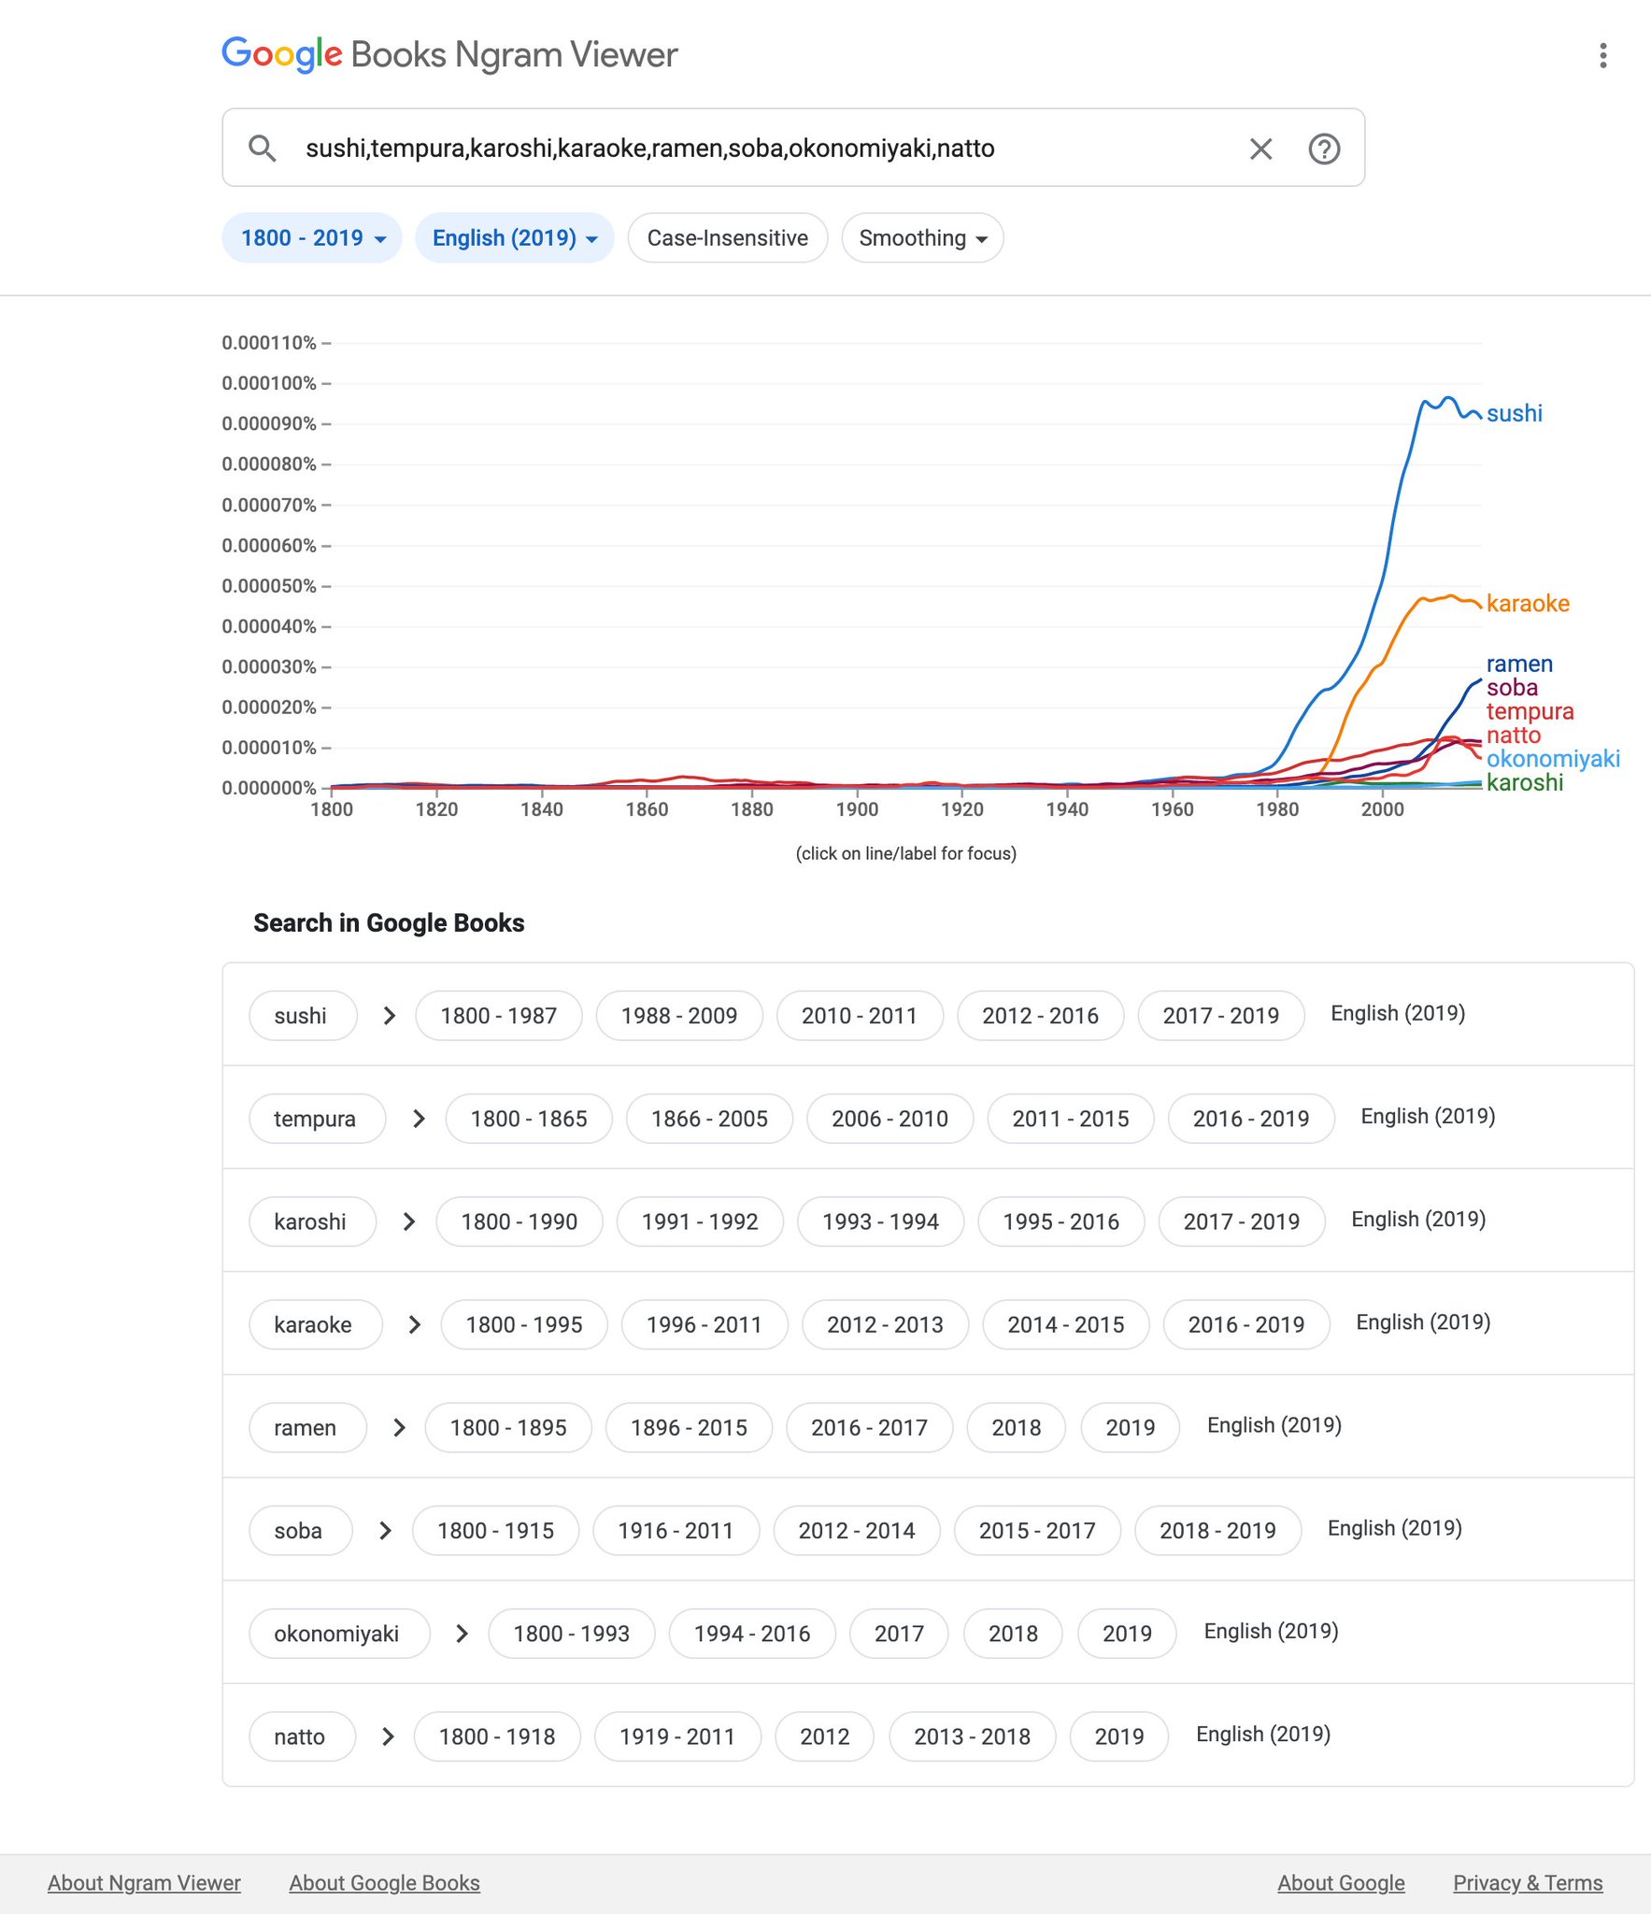Screen dimensions: 1651x1914
Task: Expand the chevron next to karaoke
Action: pyautogui.click(x=415, y=1324)
